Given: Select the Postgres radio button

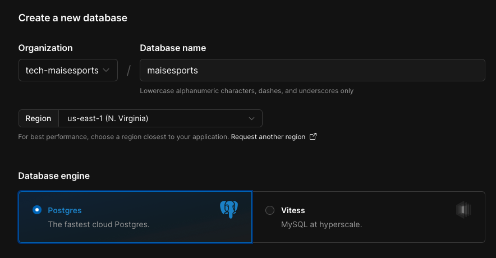Looking at the screenshot, I should [x=37, y=210].
